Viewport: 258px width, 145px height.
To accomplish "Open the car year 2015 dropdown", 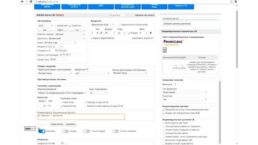I will pyautogui.click(x=45, y=26).
